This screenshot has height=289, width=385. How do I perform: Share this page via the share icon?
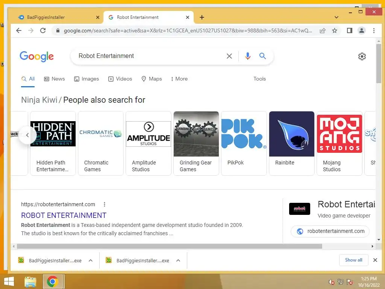click(322, 30)
